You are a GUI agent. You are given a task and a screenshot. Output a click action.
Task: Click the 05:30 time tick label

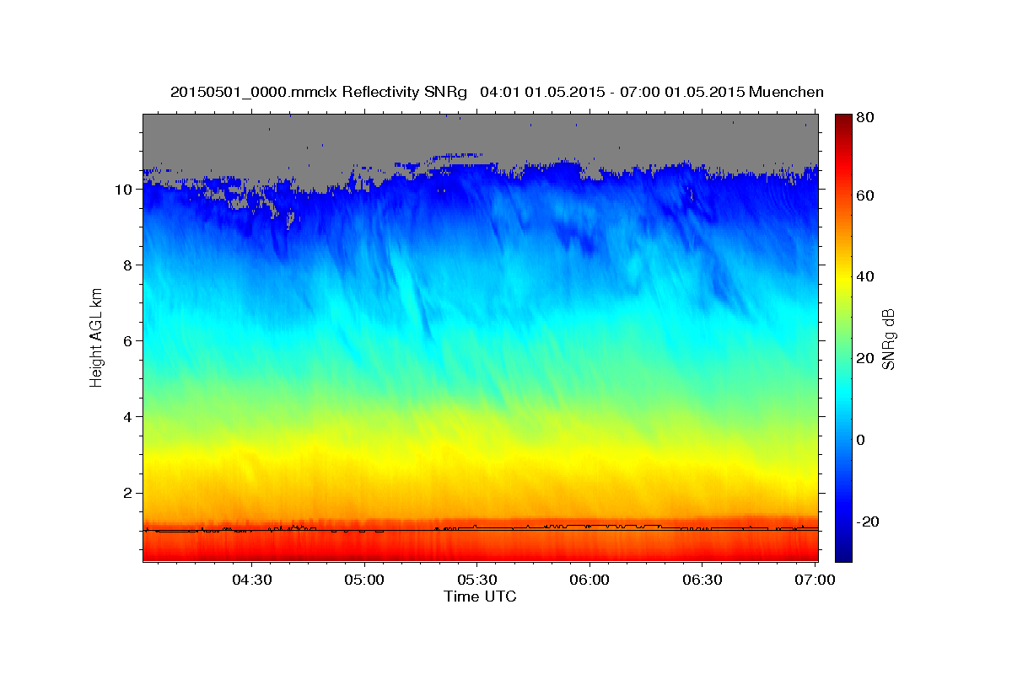click(477, 580)
